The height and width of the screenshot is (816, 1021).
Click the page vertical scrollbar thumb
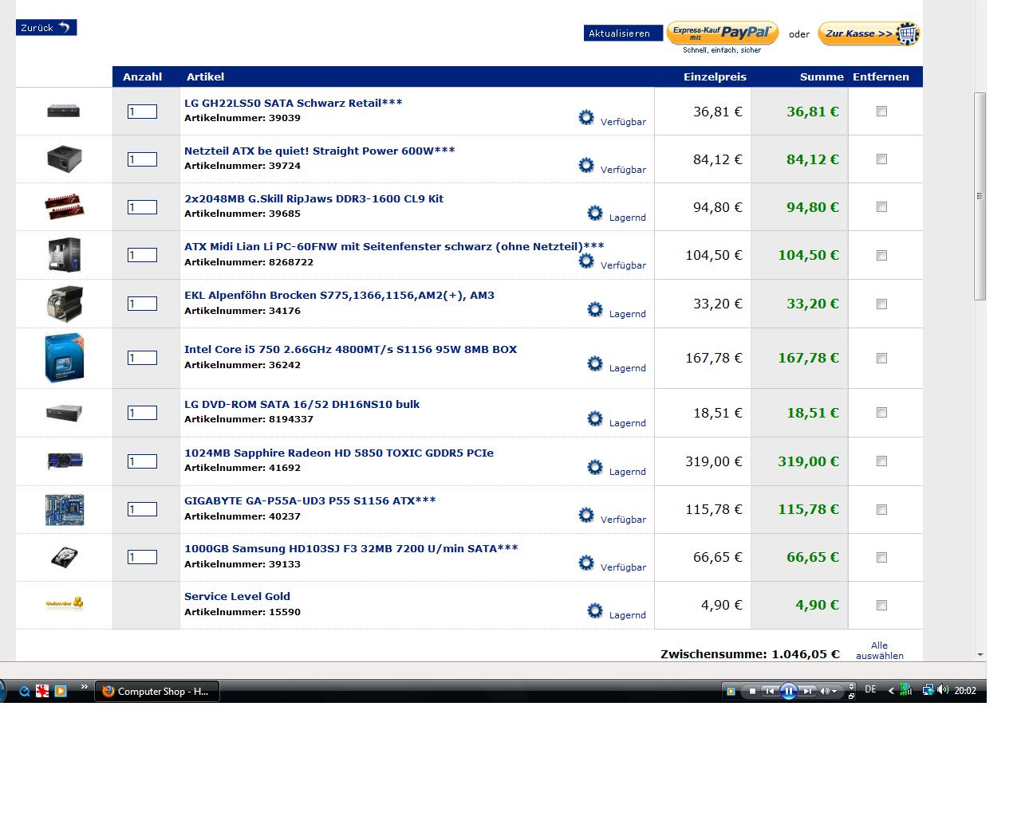coord(980,196)
